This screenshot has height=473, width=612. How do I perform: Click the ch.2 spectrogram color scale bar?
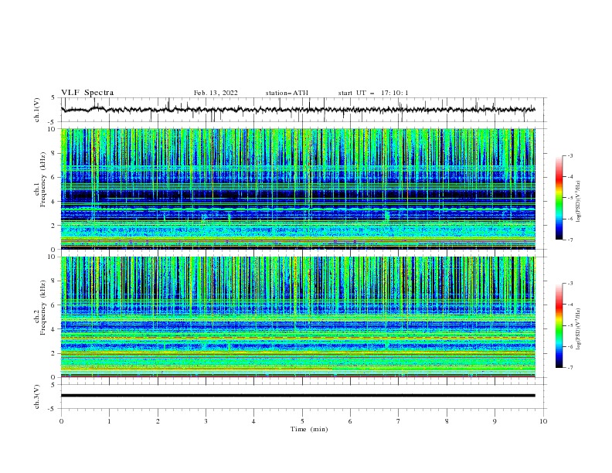(559, 325)
